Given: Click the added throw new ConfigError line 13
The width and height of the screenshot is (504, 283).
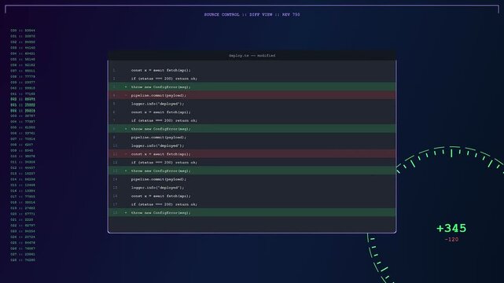Looking at the screenshot, I should [252, 171].
